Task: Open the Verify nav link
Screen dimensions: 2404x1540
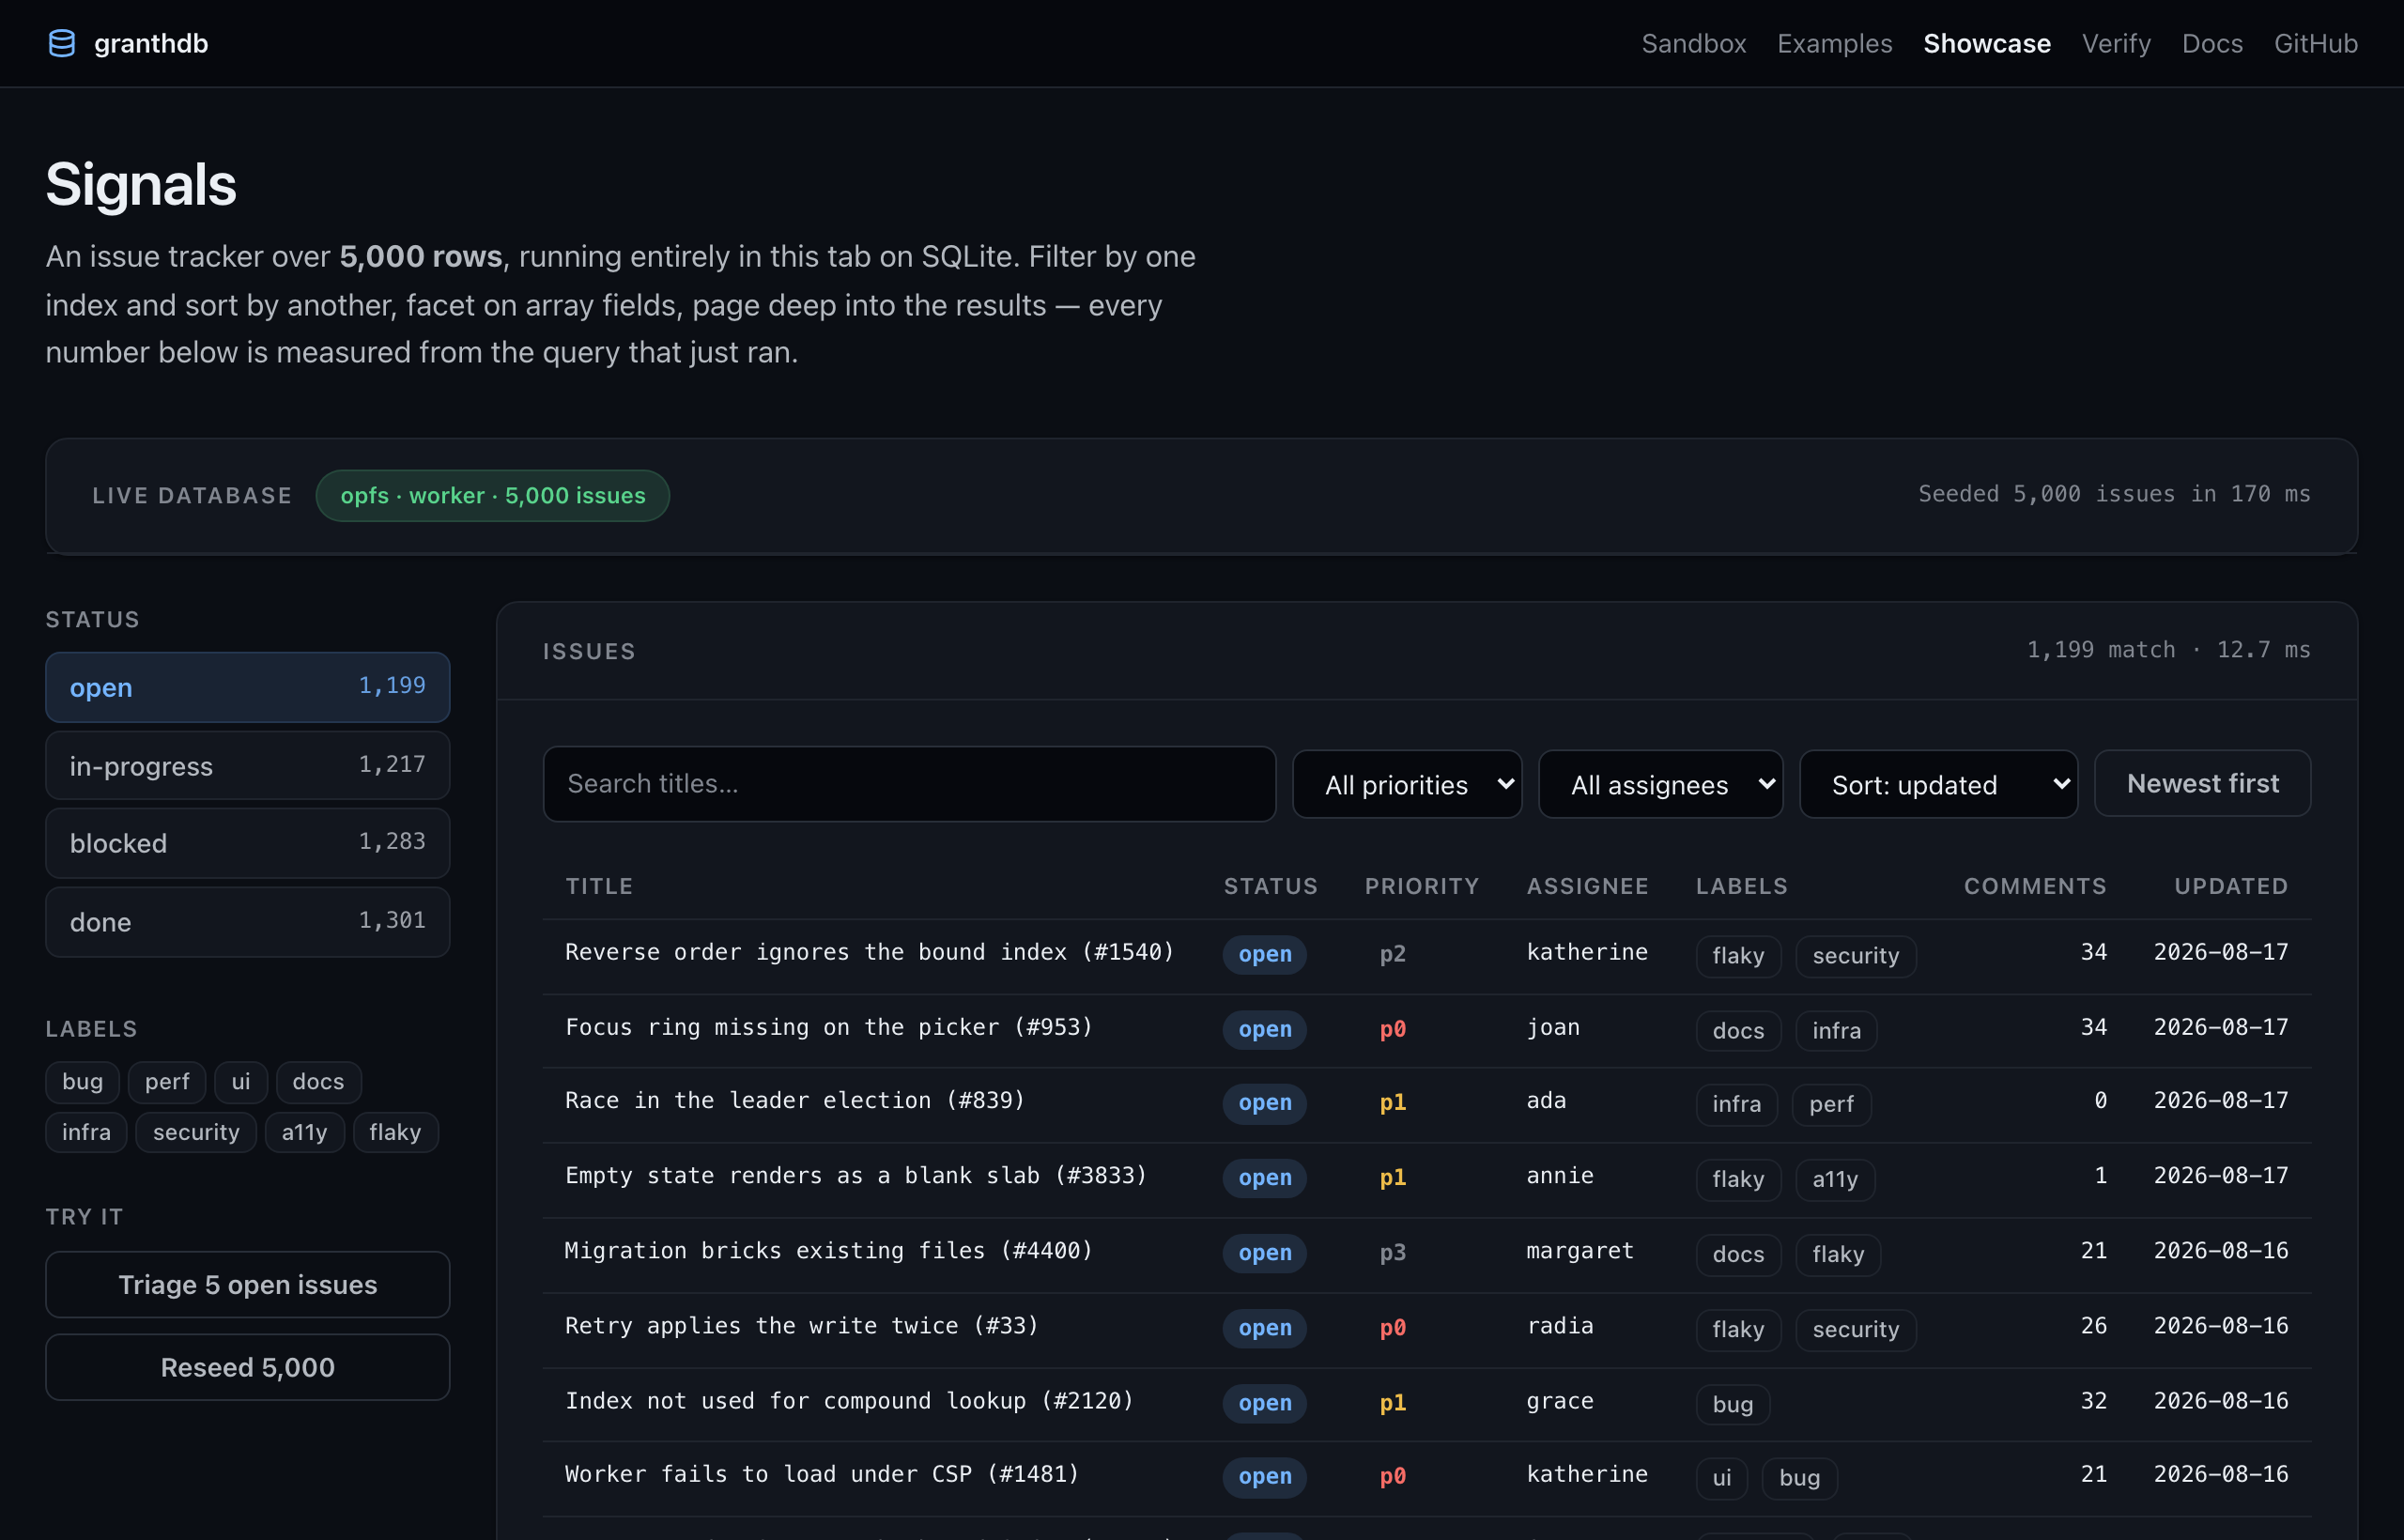Action: [x=2116, y=43]
